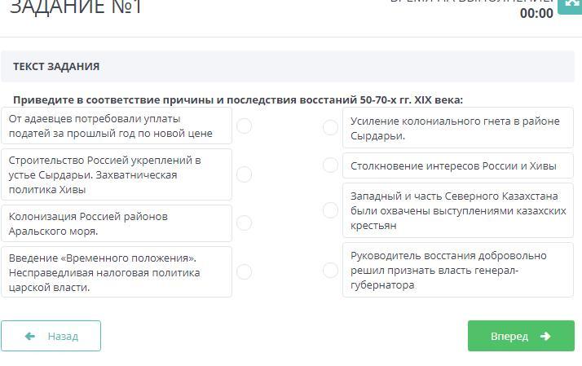Select radio for 'Столкновение интересов России и Хивы'
The height and width of the screenshot is (366, 582).
pyautogui.click(x=330, y=165)
